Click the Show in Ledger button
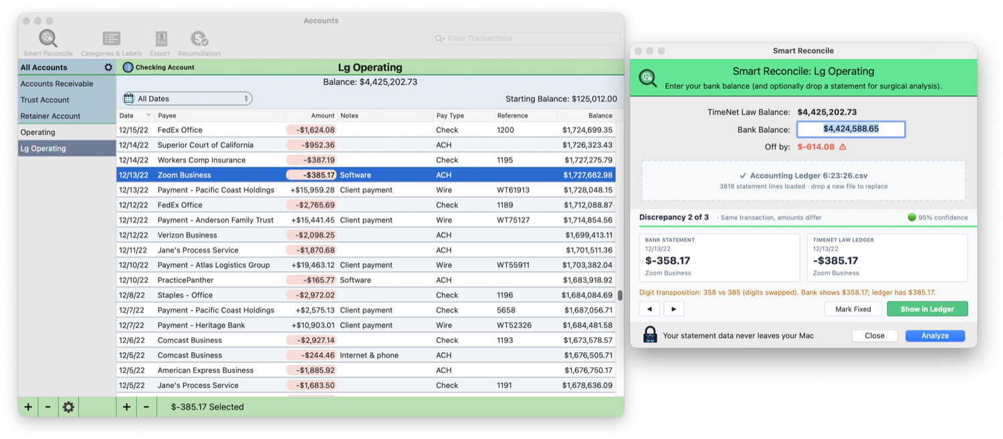 tap(927, 309)
